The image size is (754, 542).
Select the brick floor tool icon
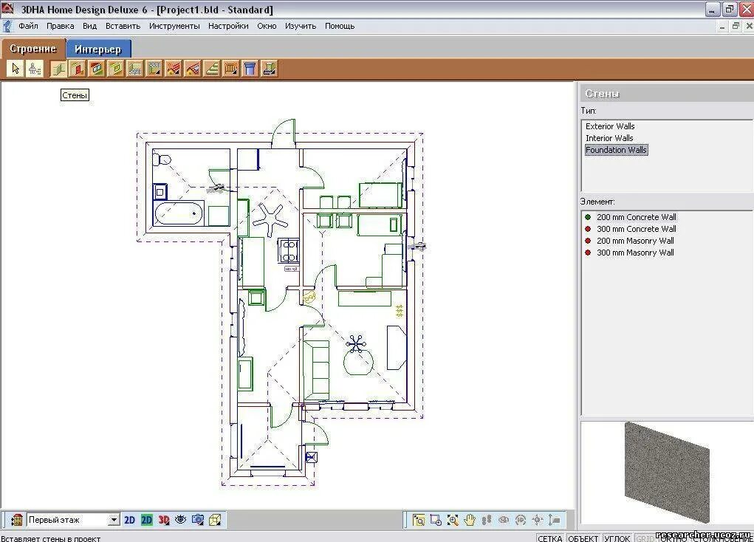click(135, 69)
